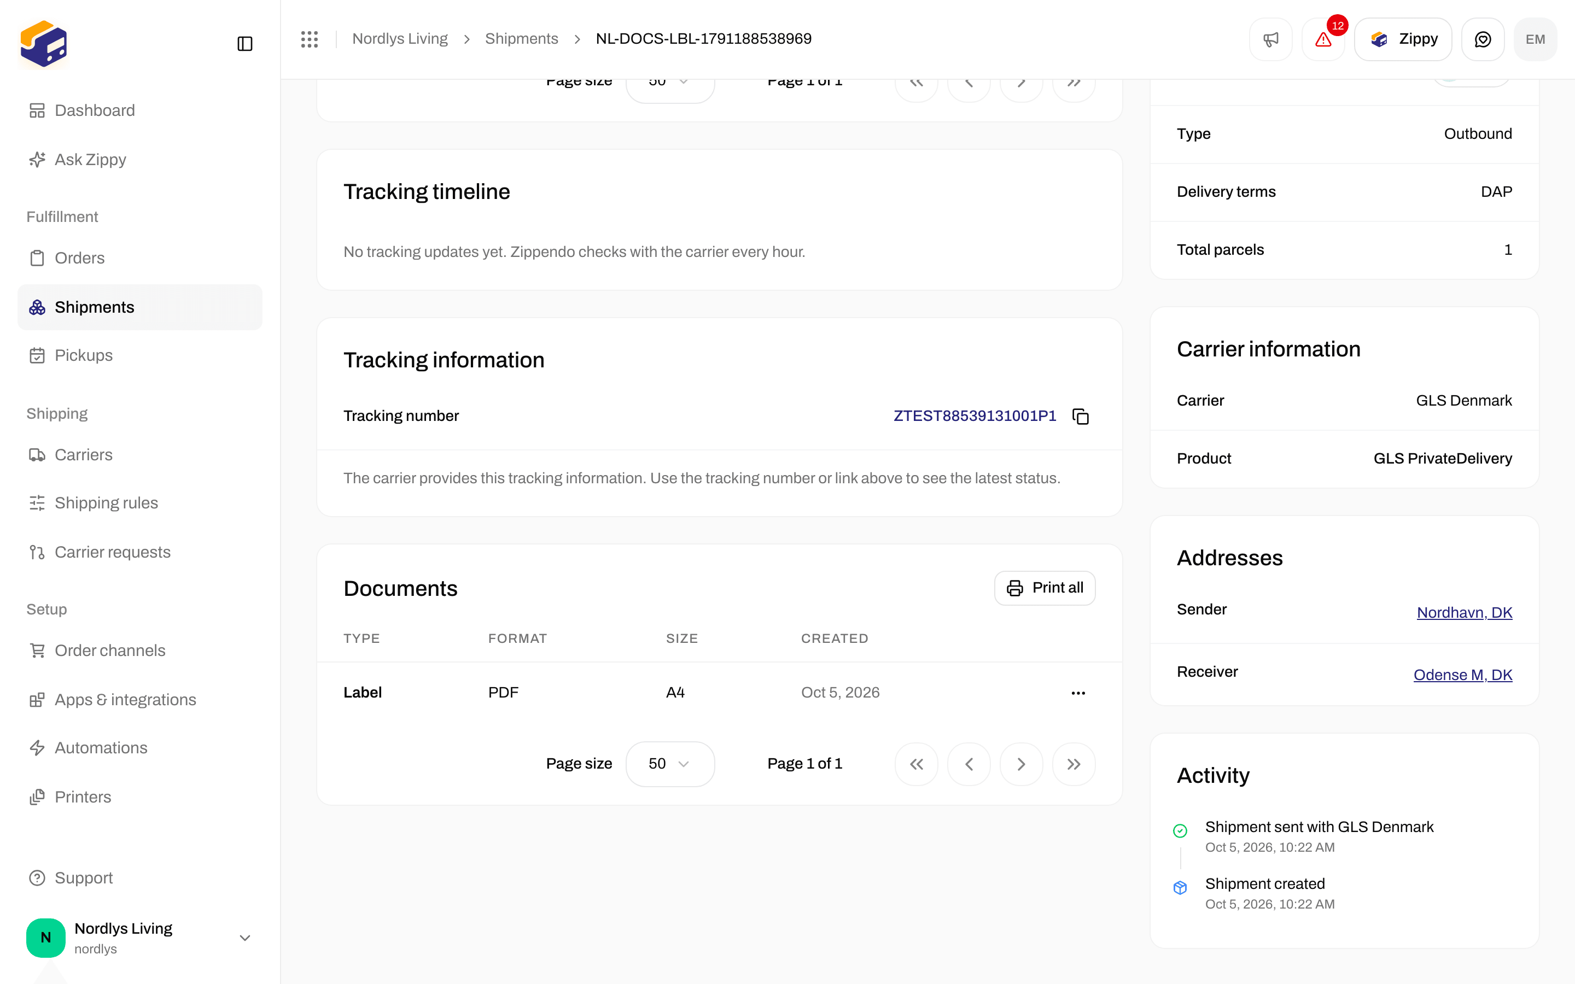Open the Label row three-dot menu
The width and height of the screenshot is (1575, 984).
click(1078, 693)
